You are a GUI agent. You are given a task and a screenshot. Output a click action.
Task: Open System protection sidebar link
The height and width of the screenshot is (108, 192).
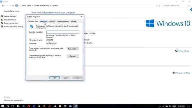click(11, 23)
